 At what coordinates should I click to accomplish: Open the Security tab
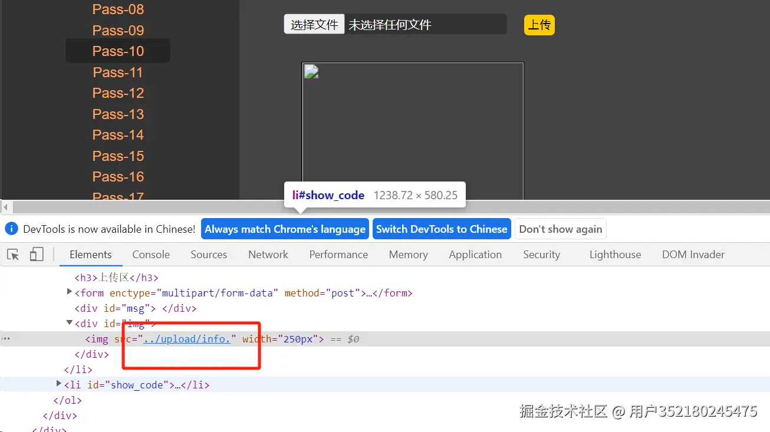pos(541,255)
